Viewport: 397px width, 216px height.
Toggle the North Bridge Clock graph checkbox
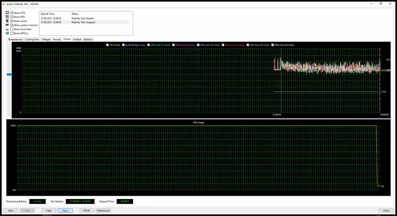[123, 45]
